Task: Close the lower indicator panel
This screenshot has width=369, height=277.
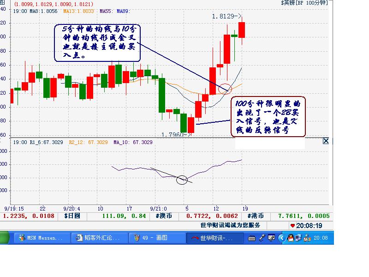Action: pos(326,141)
